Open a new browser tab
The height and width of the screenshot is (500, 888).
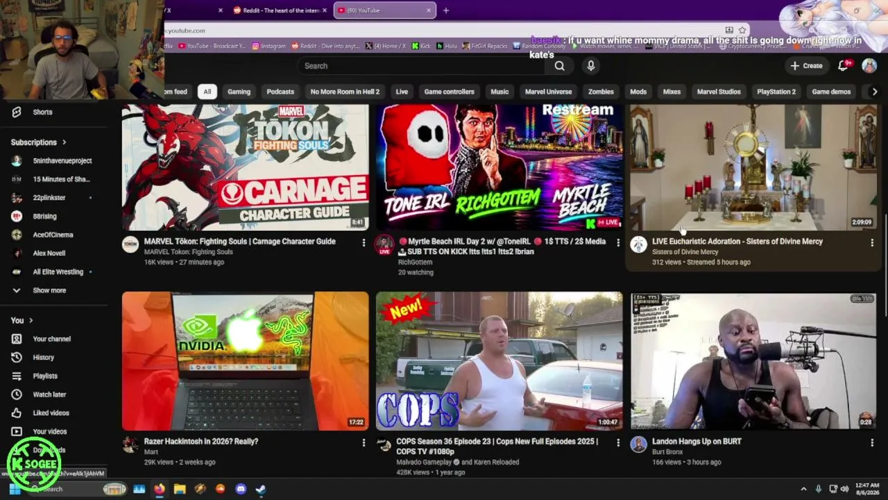pyautogui.click(x=446, y=10)
